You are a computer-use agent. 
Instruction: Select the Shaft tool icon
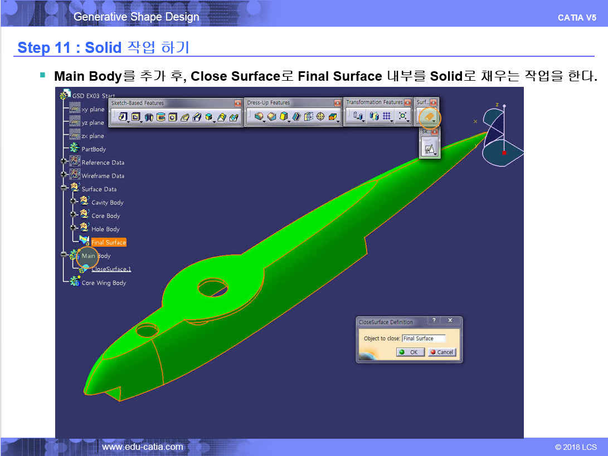149,117
